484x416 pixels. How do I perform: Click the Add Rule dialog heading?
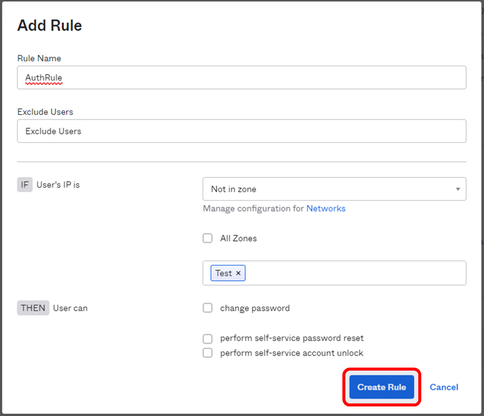(50, 26)
